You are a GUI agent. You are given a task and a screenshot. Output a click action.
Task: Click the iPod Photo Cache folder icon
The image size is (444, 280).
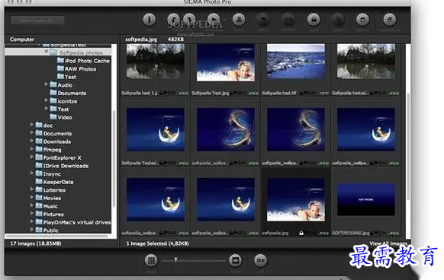click(x=60, y=60)
